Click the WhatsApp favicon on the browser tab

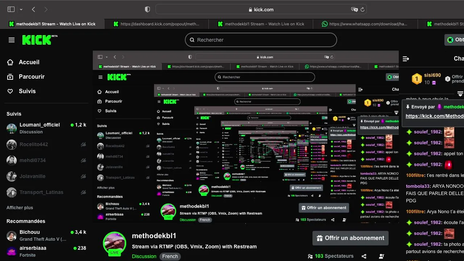click(325, 24)
